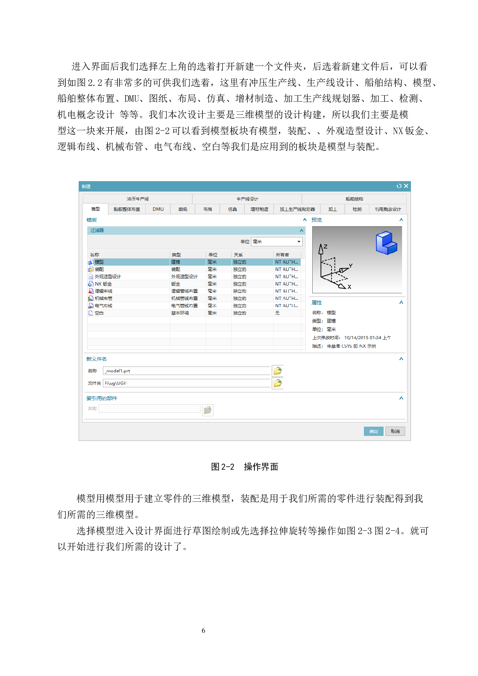Click the 逻辑布线 template icon
The image size is (478, 676).
click(x=91, y=291)
